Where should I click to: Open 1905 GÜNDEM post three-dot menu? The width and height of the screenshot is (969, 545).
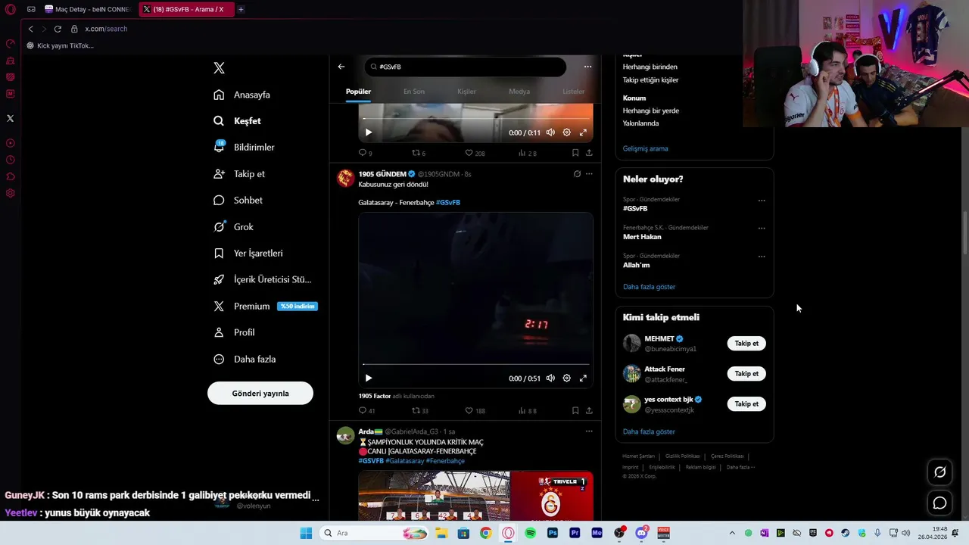coord(589,174)
